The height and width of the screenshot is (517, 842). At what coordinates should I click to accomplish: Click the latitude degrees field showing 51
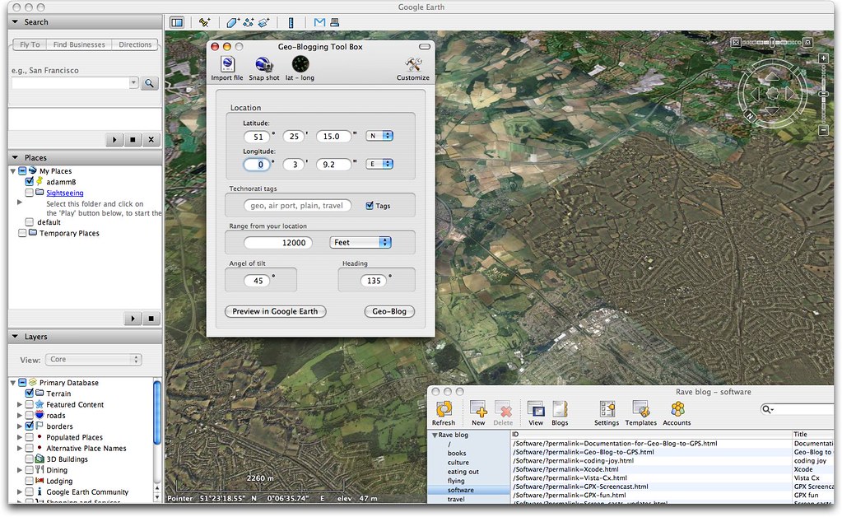(x=258, y=137)
